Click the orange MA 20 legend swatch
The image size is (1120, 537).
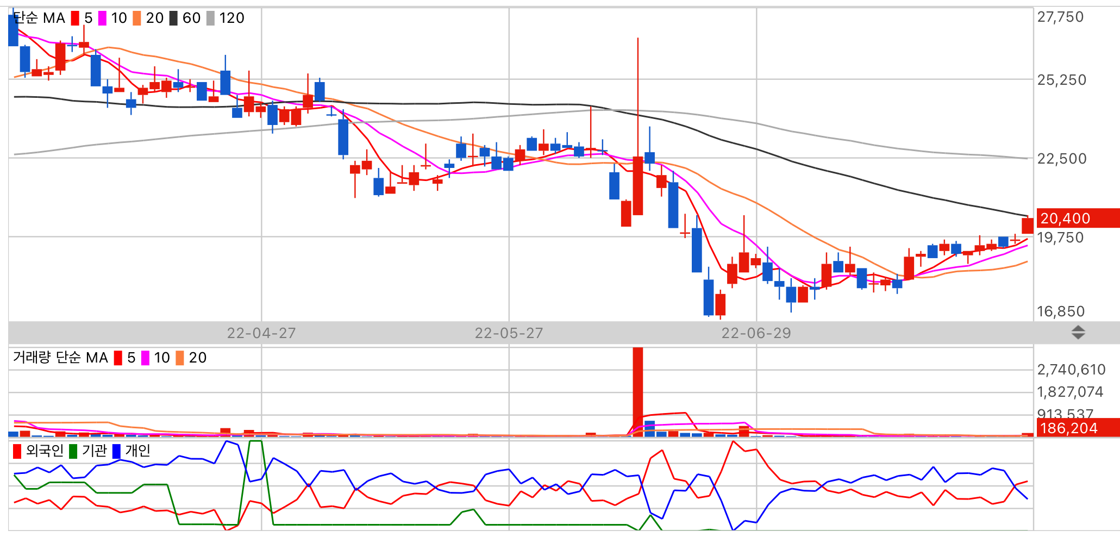tap(137, 18)
